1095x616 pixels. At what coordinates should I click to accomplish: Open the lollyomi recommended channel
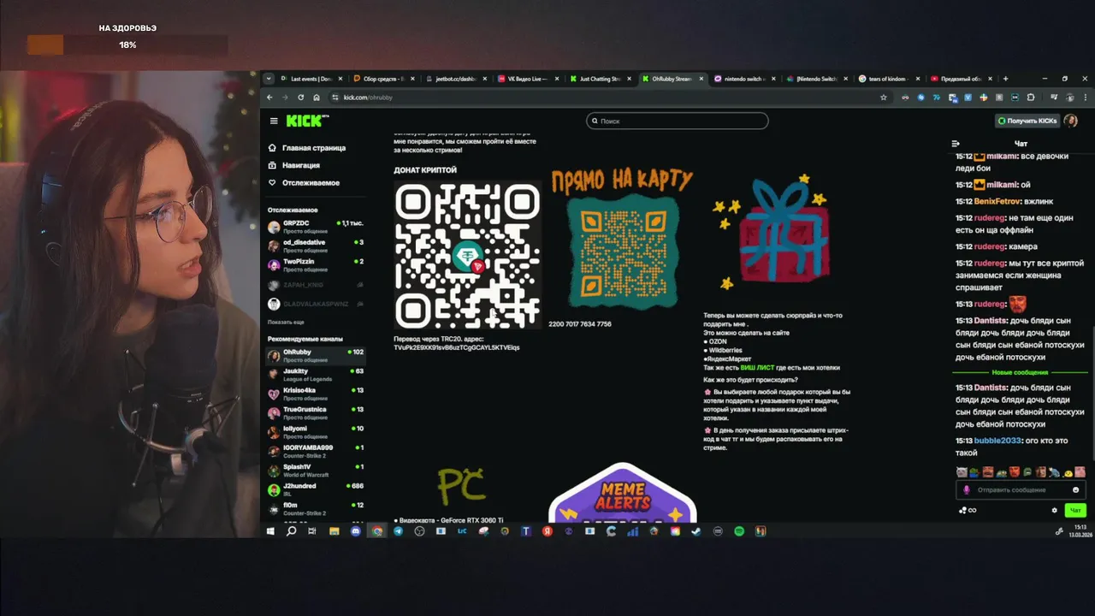[315, 432]
